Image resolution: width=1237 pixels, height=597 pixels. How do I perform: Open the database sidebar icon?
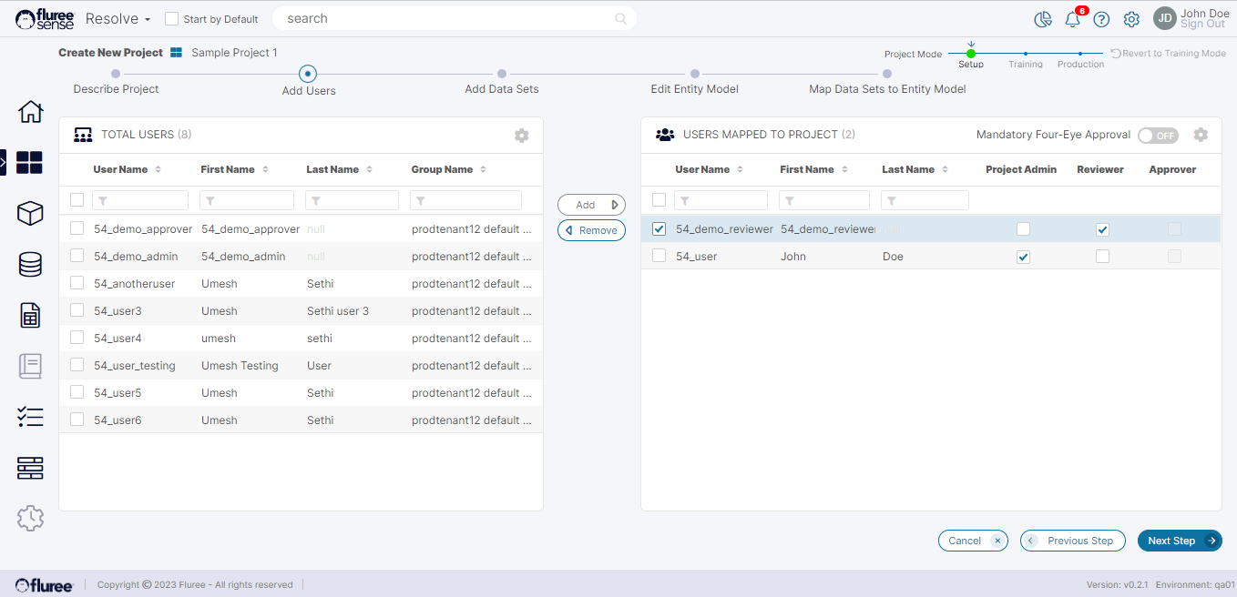click(30, 264)
